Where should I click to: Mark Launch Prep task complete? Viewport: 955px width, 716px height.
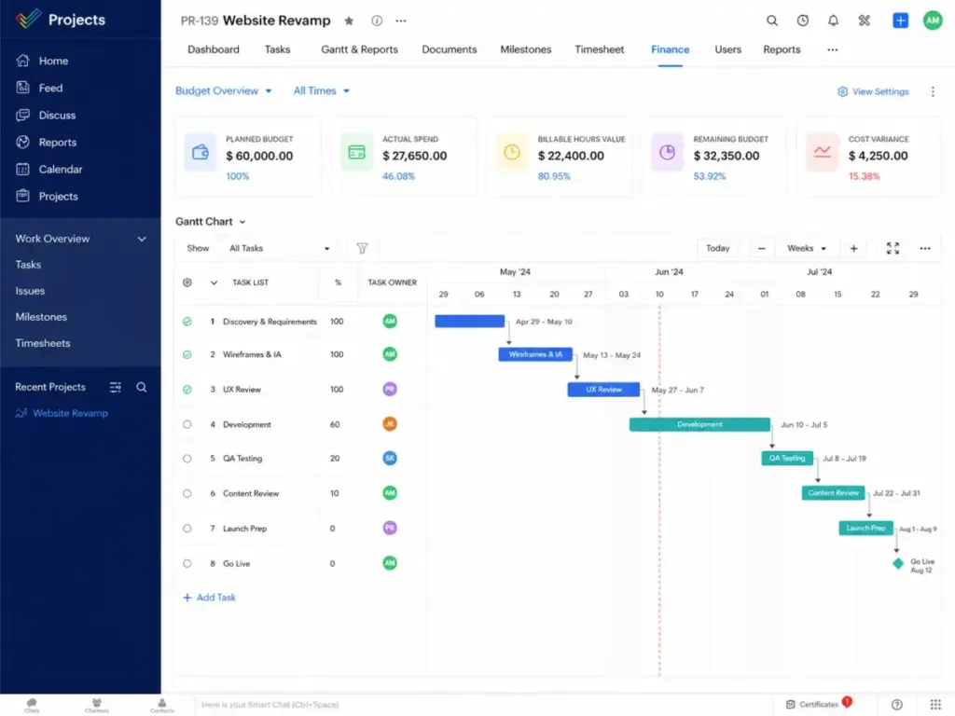(187, 529)
